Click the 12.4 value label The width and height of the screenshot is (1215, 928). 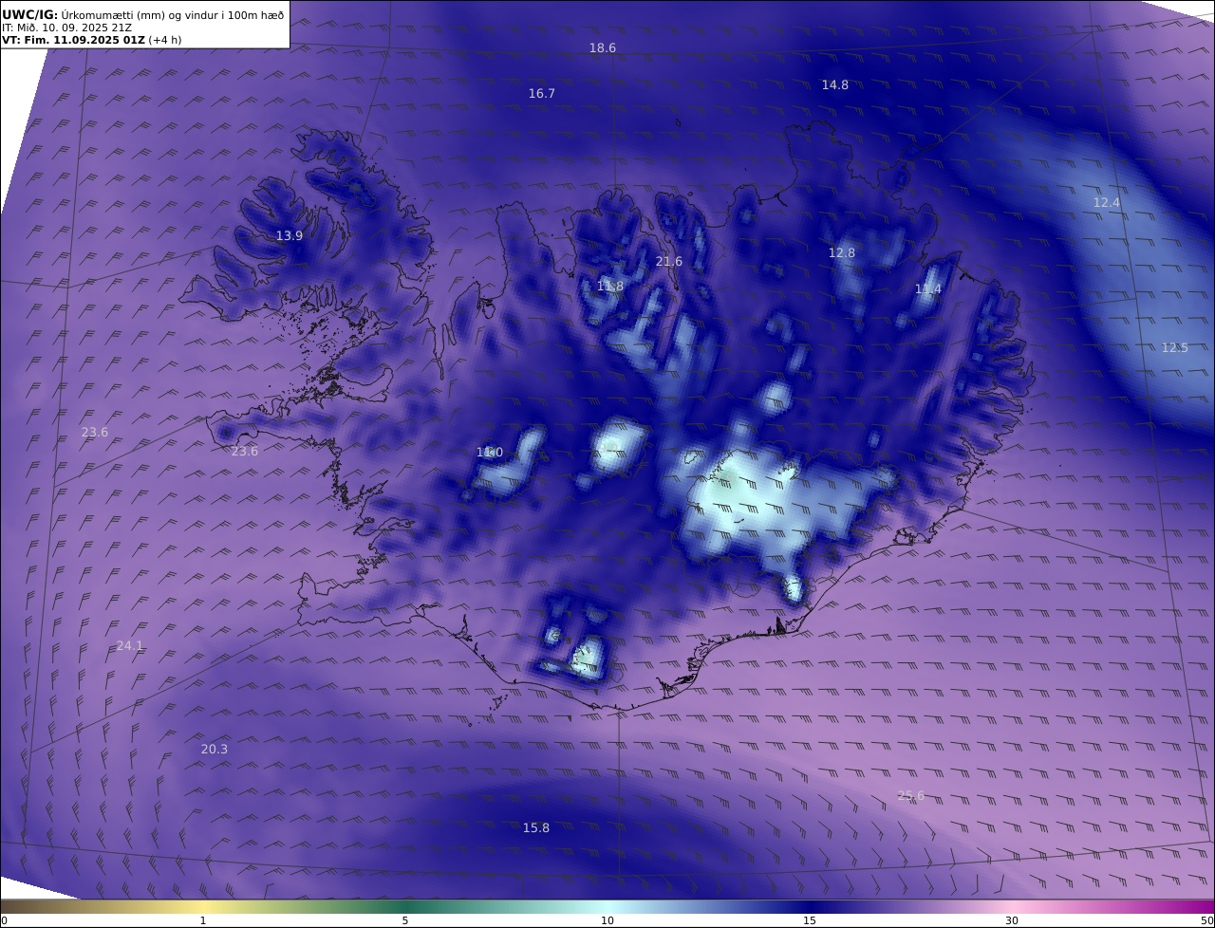click(x=1107, y=203)
